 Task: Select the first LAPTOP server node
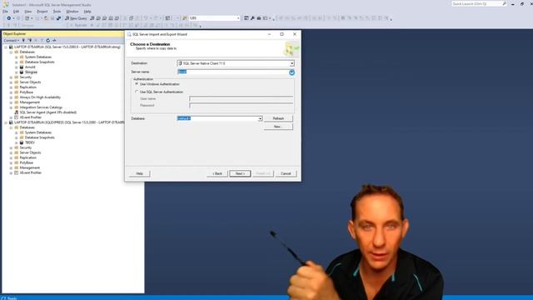click(x=67, y=47)
